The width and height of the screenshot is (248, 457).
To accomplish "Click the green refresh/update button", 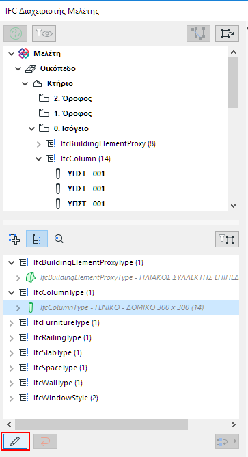I will pos(15,33).
